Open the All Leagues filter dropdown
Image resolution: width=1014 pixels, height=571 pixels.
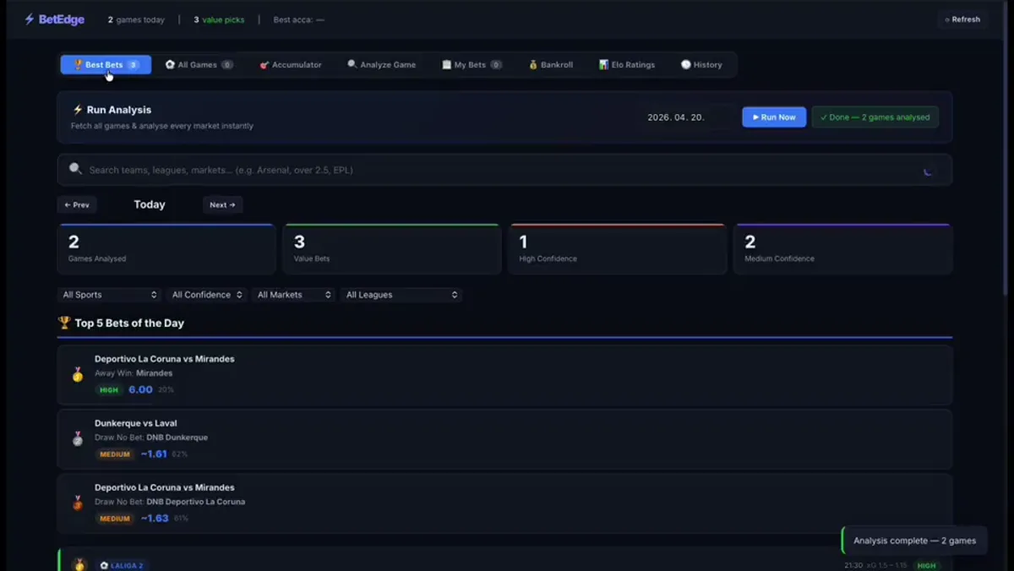pos(401,295)
